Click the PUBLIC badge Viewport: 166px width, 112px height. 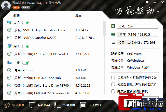(x=26, y=8)
